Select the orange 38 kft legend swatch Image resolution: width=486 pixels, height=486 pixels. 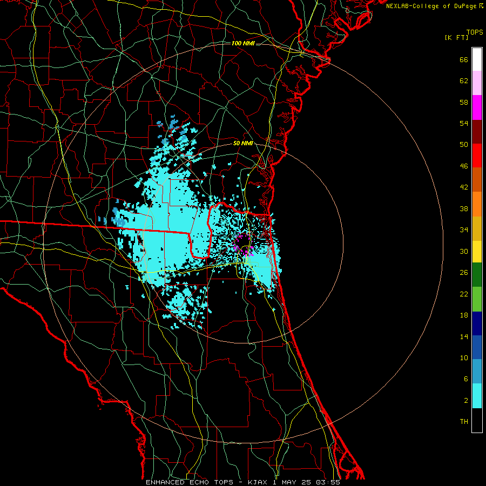coord(477,204)
